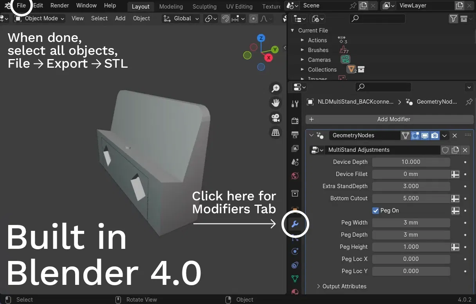Open the Scene browse dropdown icon
476x304 pixels.
point(292,5)
